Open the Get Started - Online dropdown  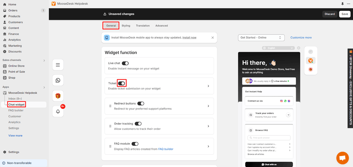(261, 37)
